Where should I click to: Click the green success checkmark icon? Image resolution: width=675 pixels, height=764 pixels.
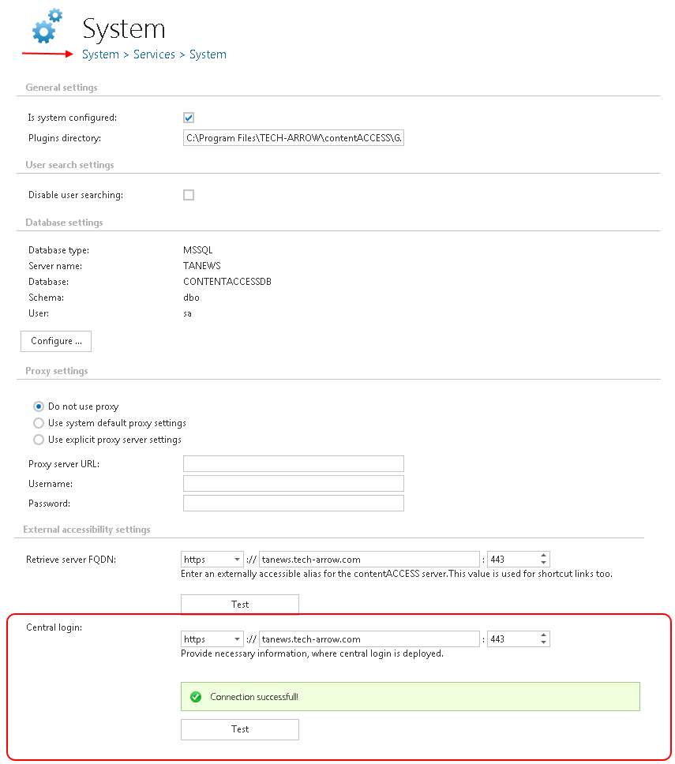click(196, 697)
